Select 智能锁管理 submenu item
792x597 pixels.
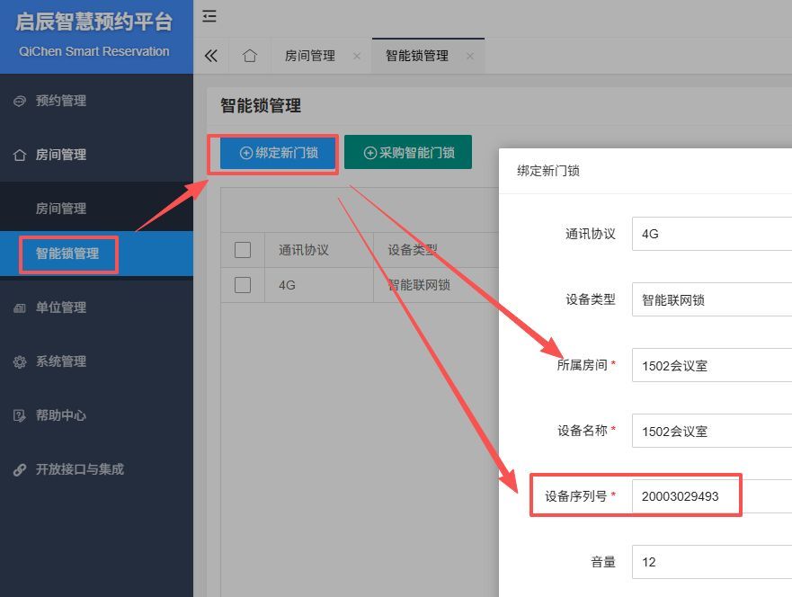point(67,254)
